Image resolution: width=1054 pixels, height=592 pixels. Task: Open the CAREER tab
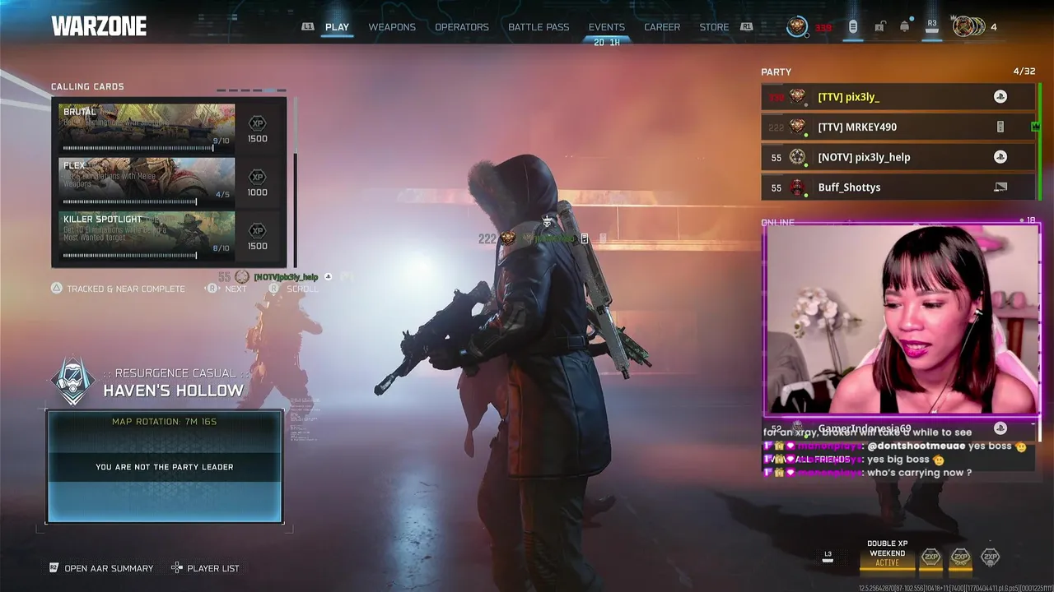coord(662,27)
